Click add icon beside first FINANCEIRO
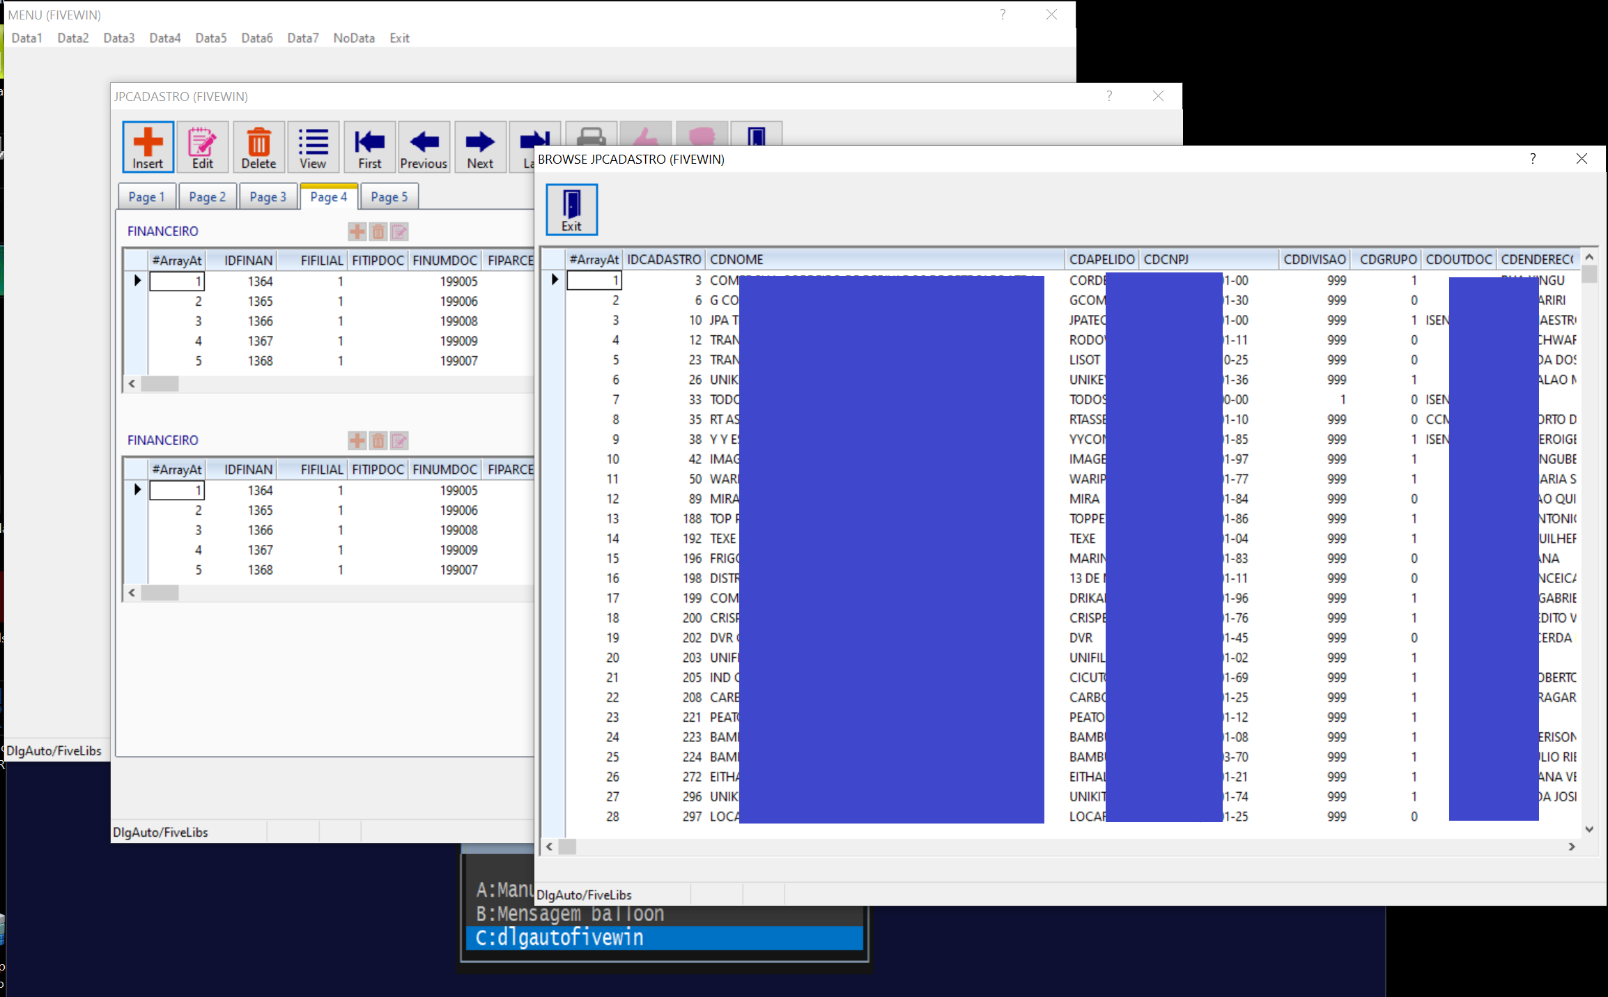Viewport: 1608px width, 997px height. tap(357, 232)
